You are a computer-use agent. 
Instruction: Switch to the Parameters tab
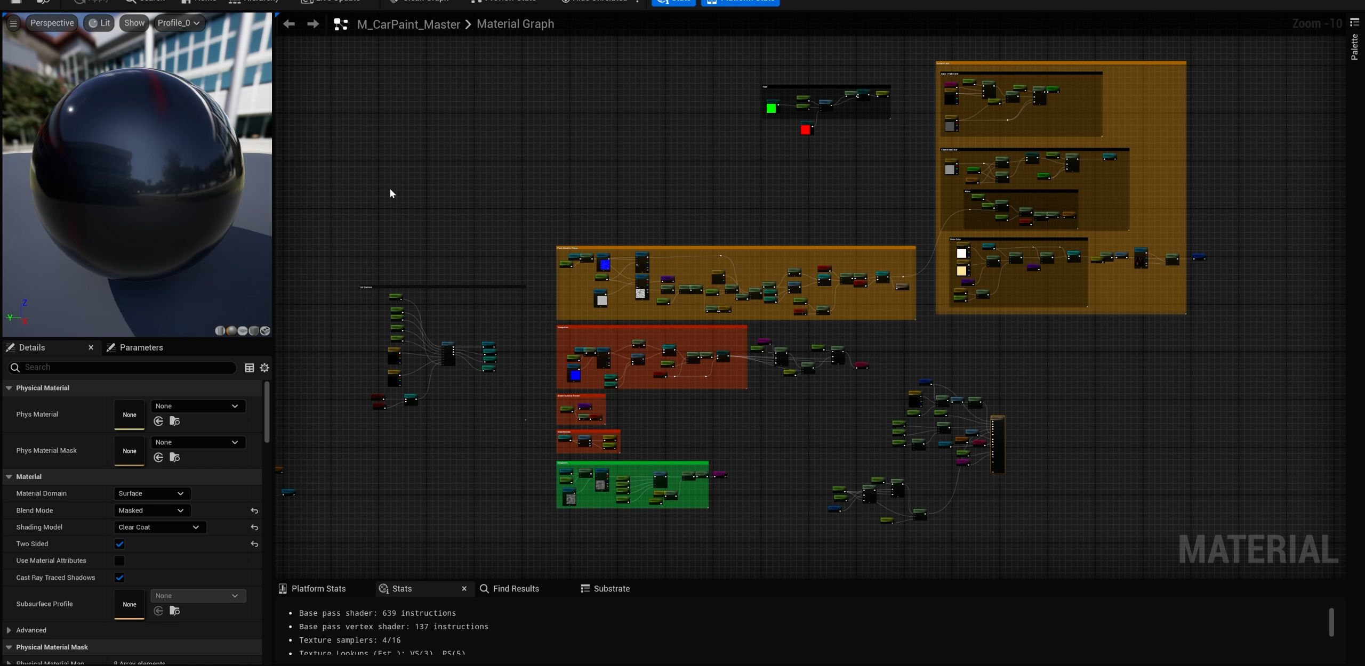(141, 347)
